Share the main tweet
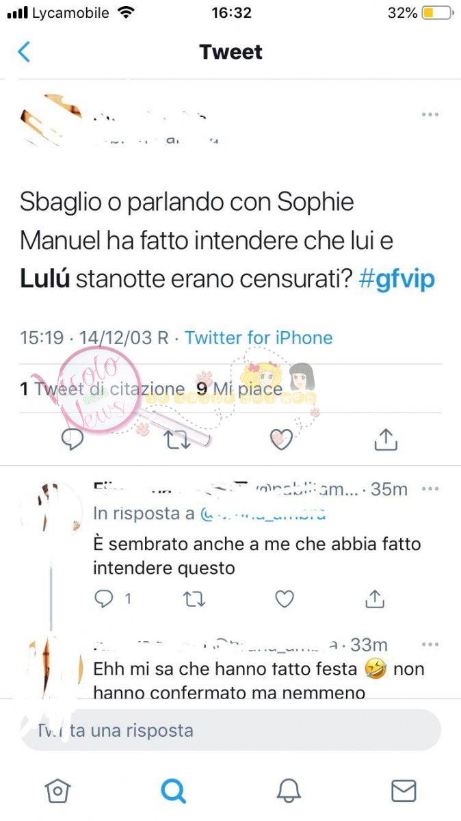 pos(386,439)
